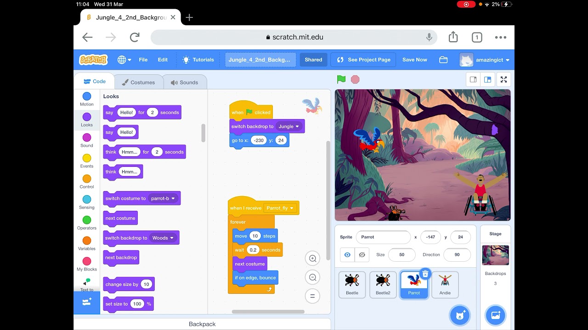The width and height of the screenshot is (588, 330).
Task: Switch to small stage layout
Action: click(x=473, y=79)
